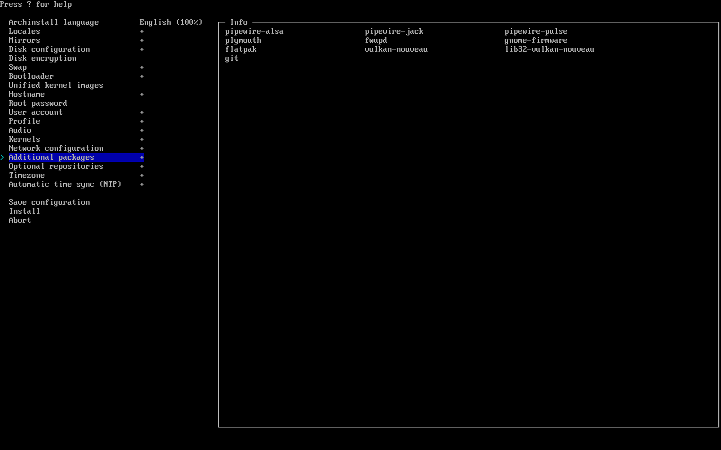Open Optional repositories entry
Viewport: 721px width, 450px height.
(56, 166)
